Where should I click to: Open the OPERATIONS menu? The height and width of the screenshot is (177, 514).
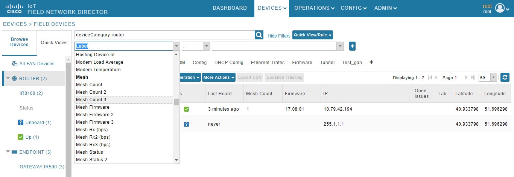coord(314,8)
